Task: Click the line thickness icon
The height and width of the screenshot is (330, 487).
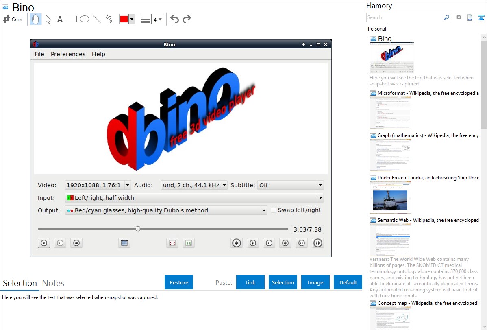Action: (145, 19)
